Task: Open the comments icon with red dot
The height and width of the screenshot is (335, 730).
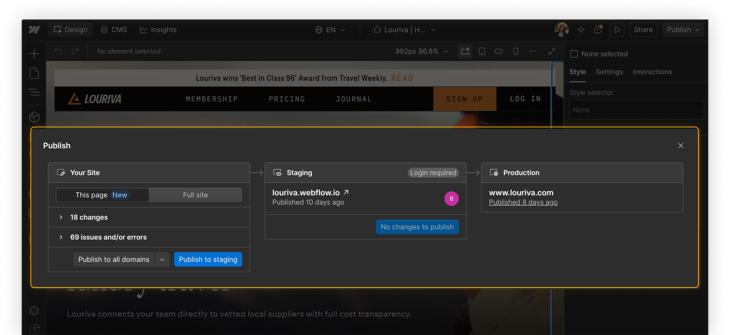Action: point(598,29)
